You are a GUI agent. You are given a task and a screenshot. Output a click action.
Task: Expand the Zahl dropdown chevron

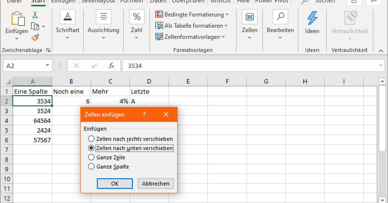pos(136,37)
